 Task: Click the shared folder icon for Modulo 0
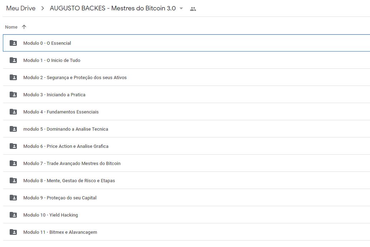[x=13, y=43]
